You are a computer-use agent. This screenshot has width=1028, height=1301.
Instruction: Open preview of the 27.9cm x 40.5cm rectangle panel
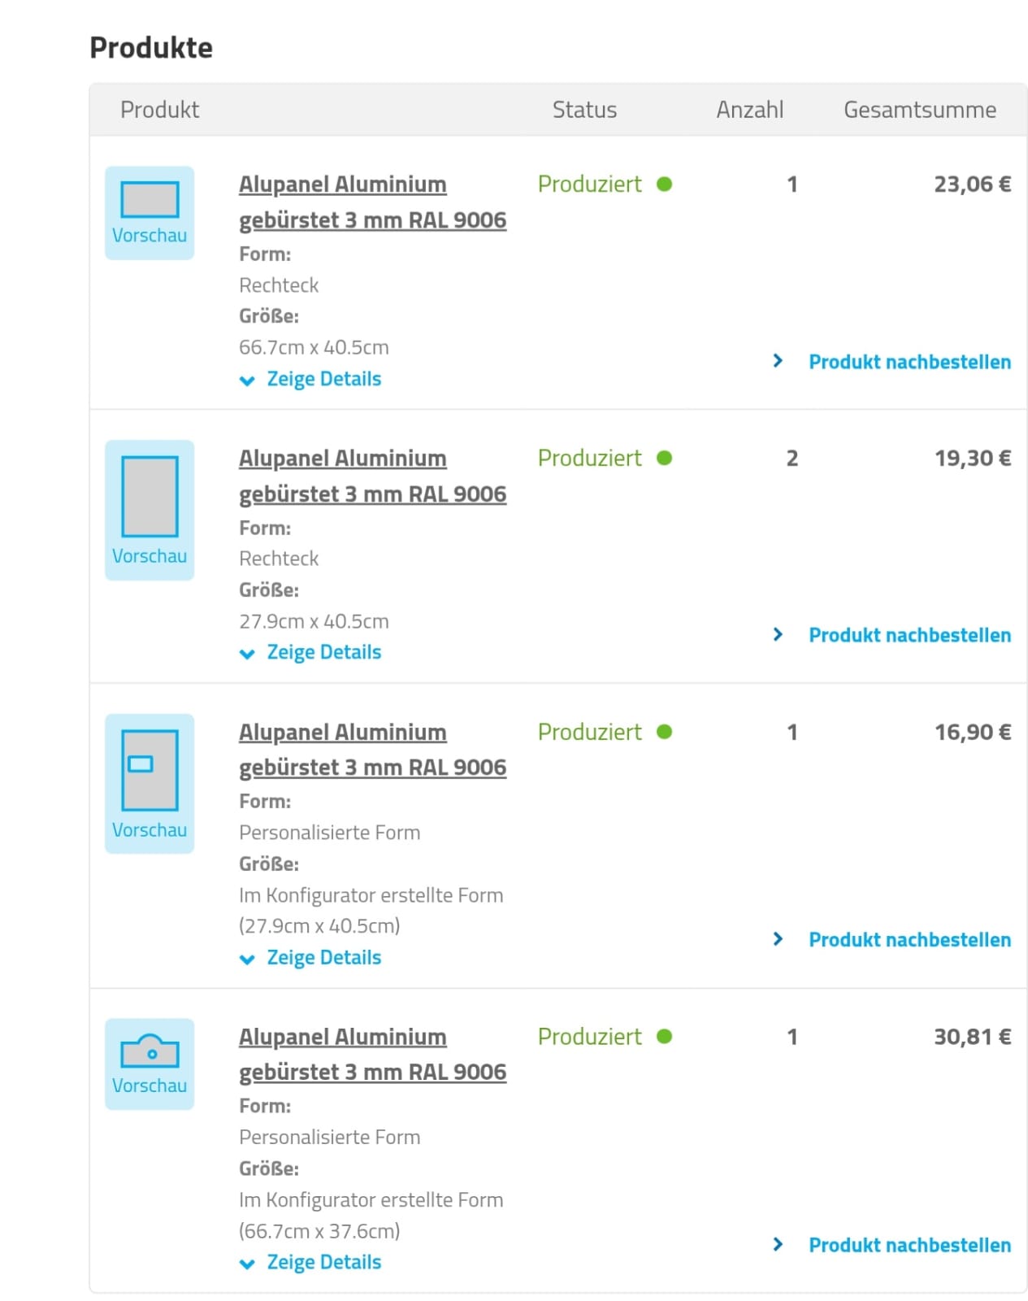point(150,510)
